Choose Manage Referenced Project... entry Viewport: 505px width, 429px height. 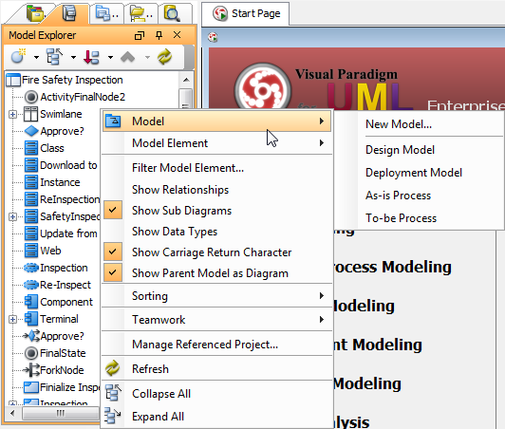tap(216, 345)
